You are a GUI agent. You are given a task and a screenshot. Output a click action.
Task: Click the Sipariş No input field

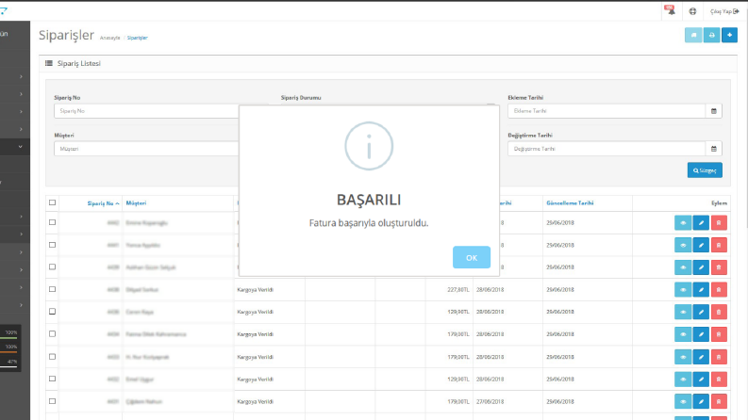click(146, 111)
